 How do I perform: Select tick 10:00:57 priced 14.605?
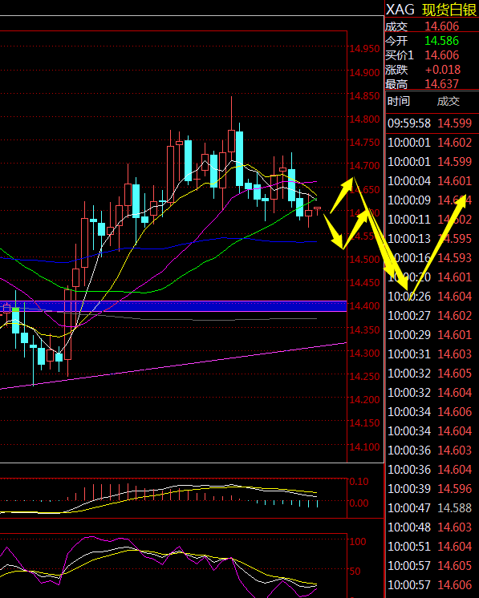(x=432, y=566)
